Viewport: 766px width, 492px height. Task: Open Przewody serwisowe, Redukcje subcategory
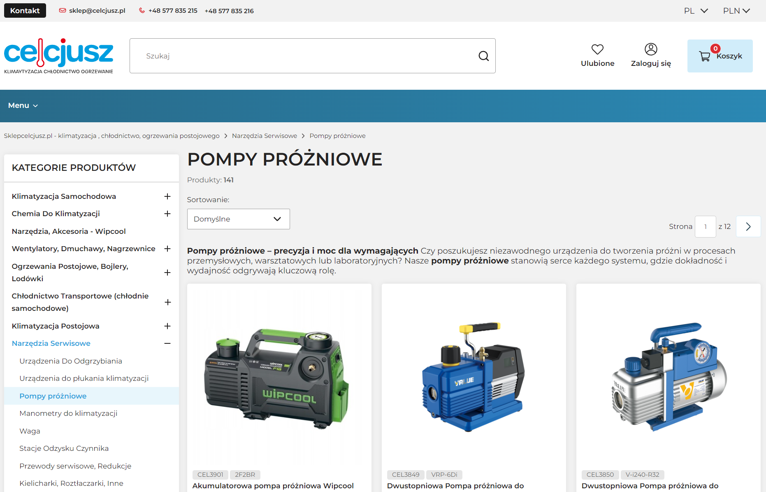coord(75,466)
